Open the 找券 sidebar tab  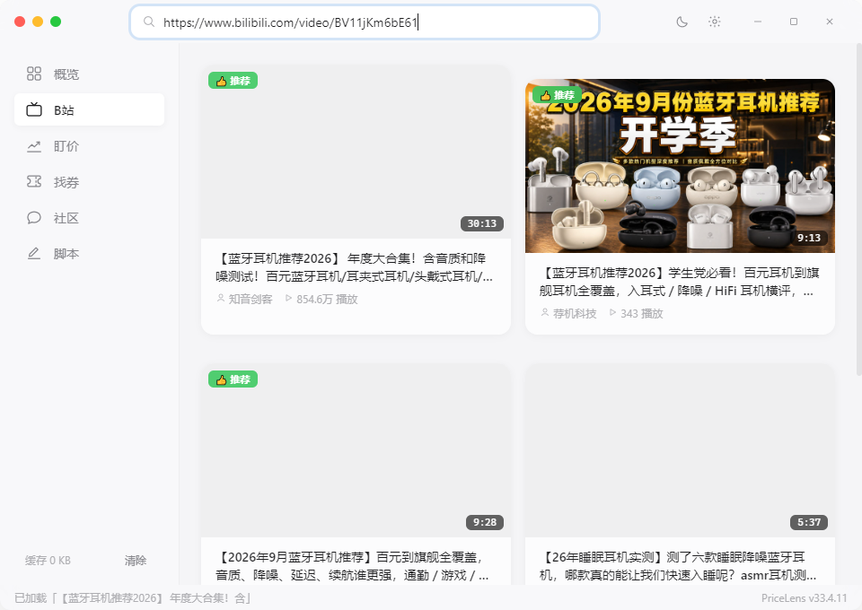coord(89,182)
